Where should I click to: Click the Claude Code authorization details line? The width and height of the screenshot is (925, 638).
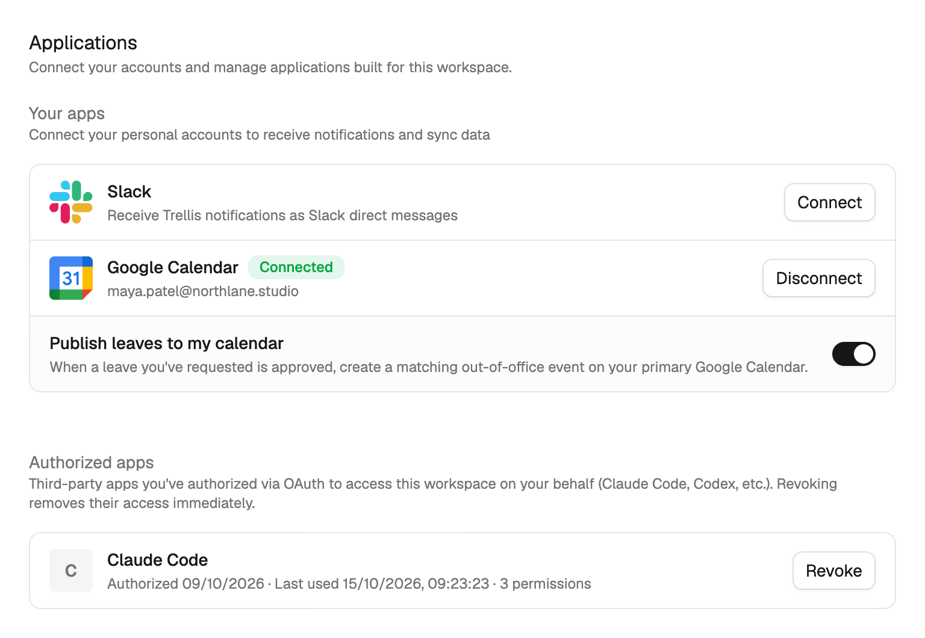349,584
